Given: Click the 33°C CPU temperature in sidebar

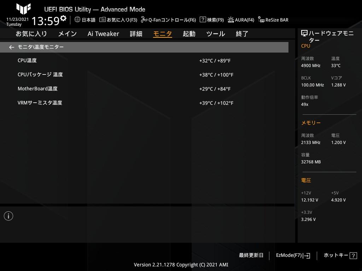Looking at the screenshot, I should point(336,66).
